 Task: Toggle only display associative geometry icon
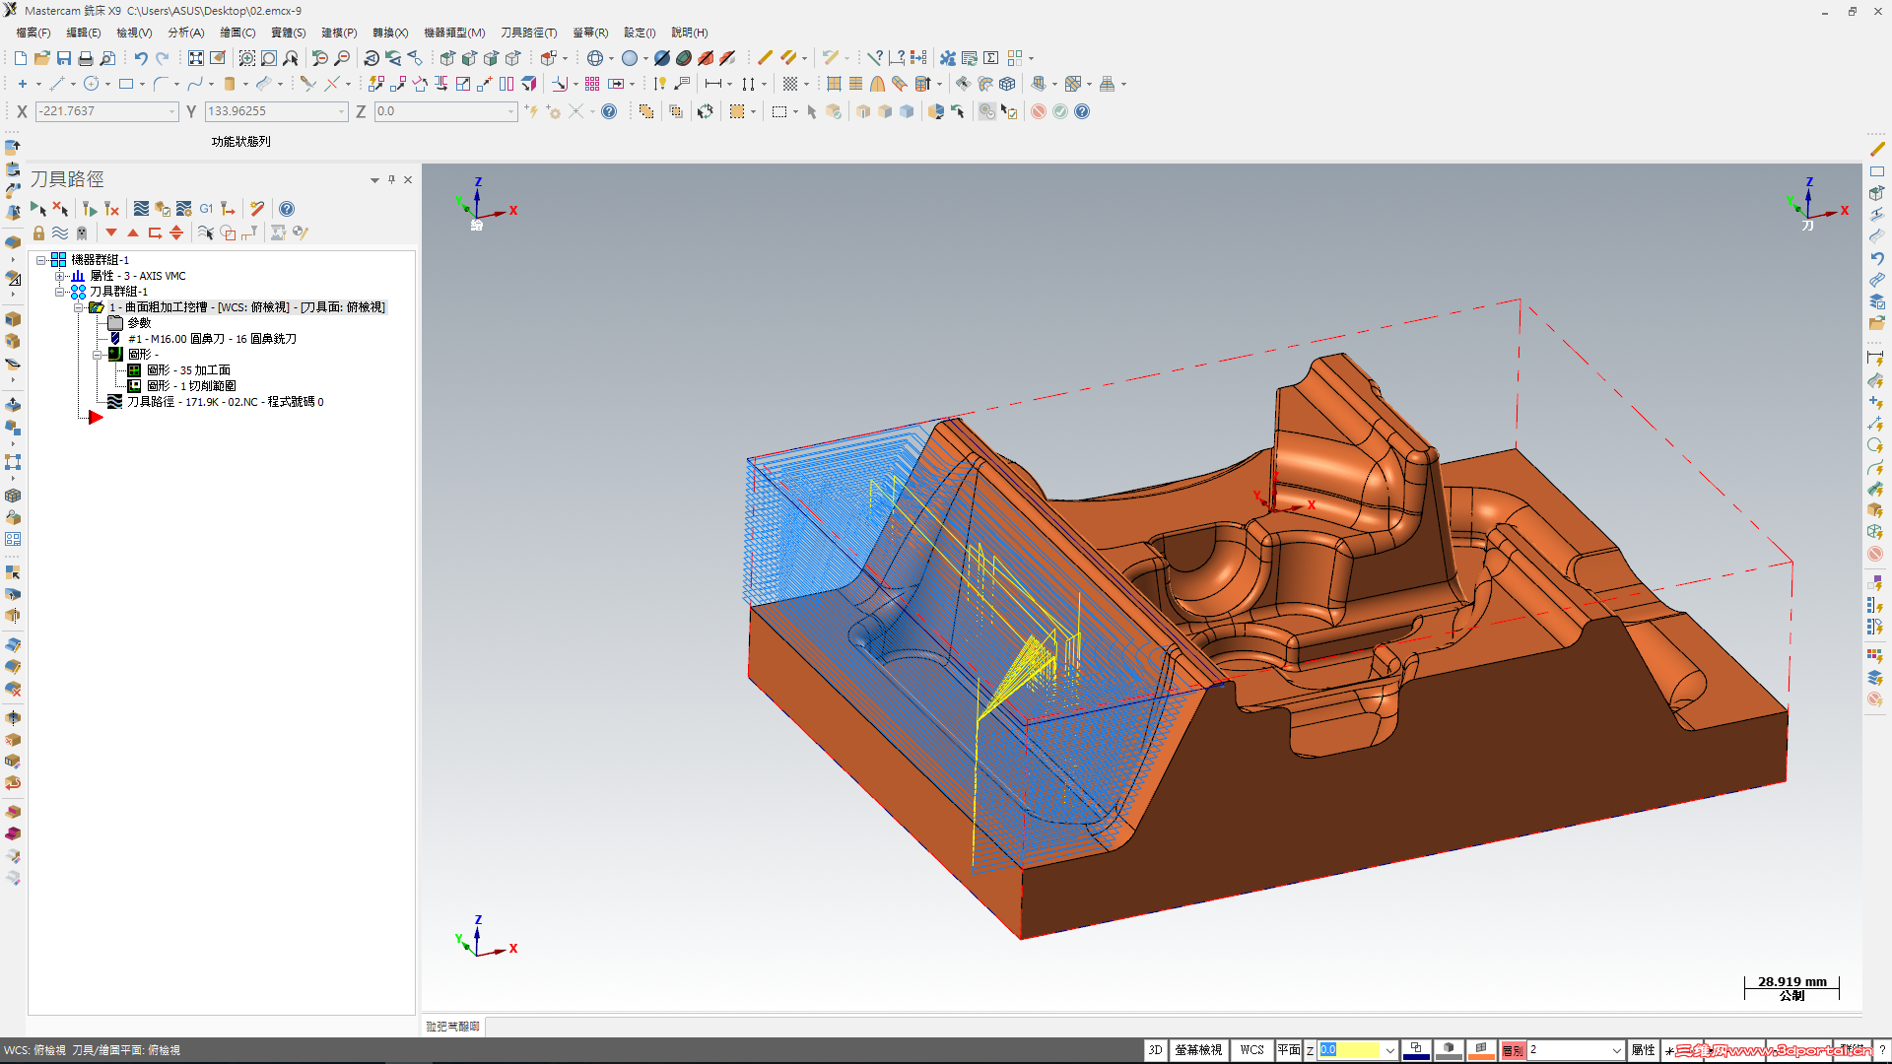click(228, 233)
